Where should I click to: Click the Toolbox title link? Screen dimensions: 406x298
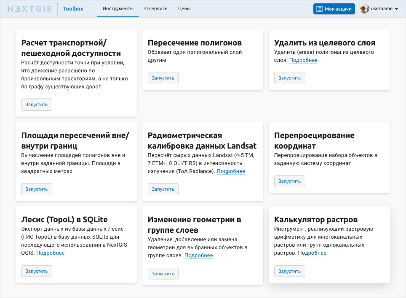pyautogui.click(x=73, y=9)
